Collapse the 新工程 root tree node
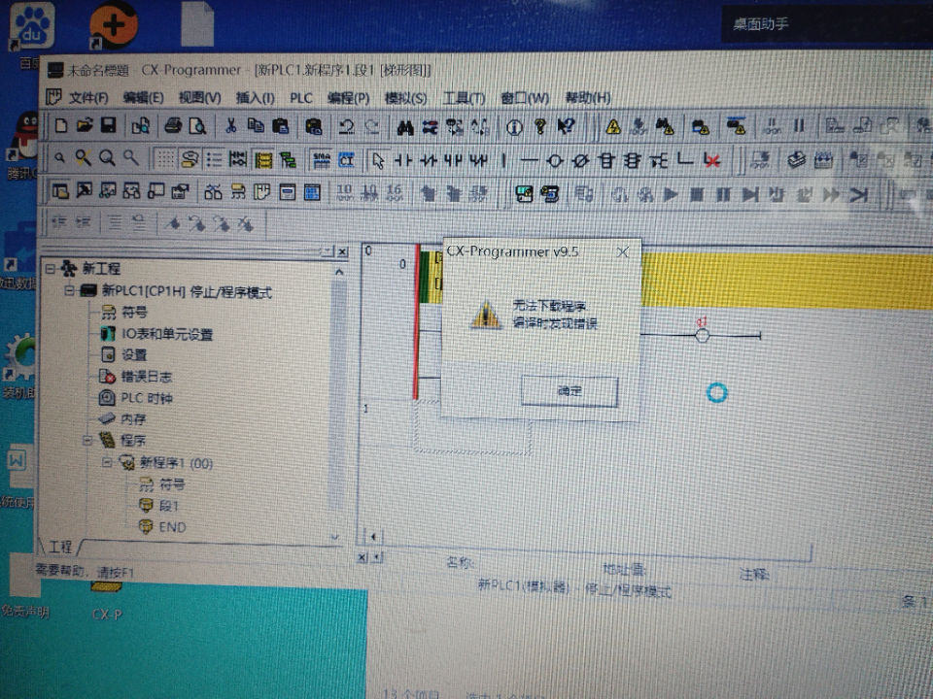The image size is (933, 699). 51,269
